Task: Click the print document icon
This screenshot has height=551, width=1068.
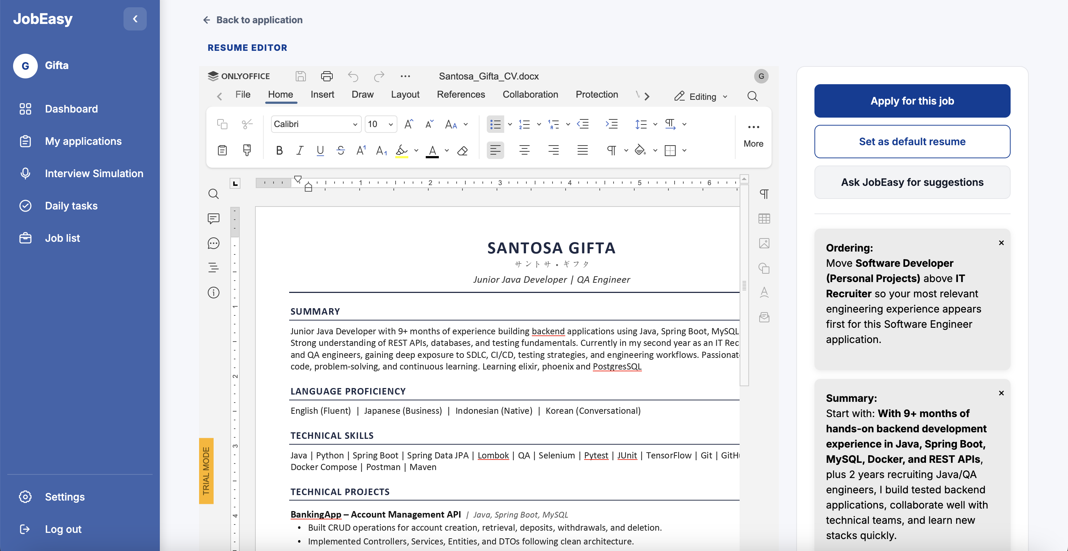Action: click(x=327, y=76)
